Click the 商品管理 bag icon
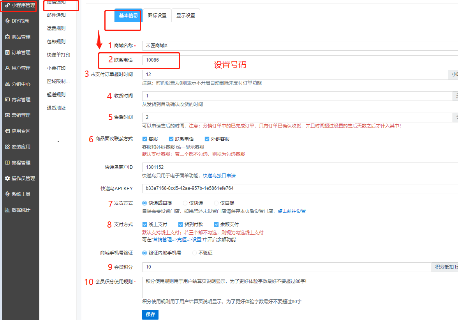 (x=7, y=37)
